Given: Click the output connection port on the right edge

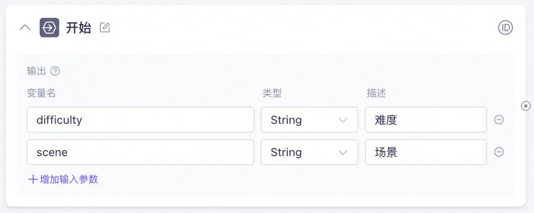Looking at the screenshot, I should [x=526, y=106].
